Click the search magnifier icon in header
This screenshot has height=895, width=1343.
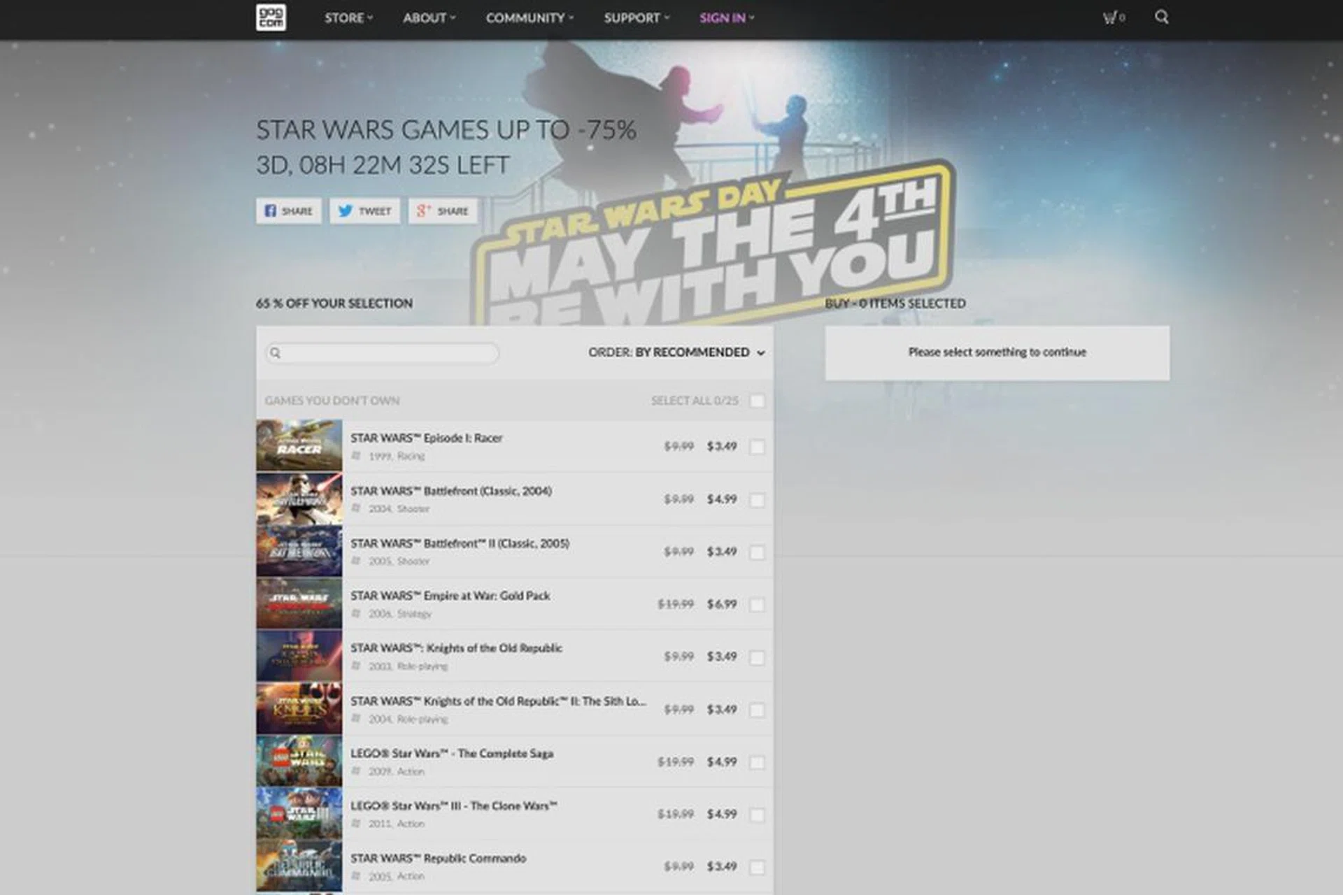click(1161, 17)
